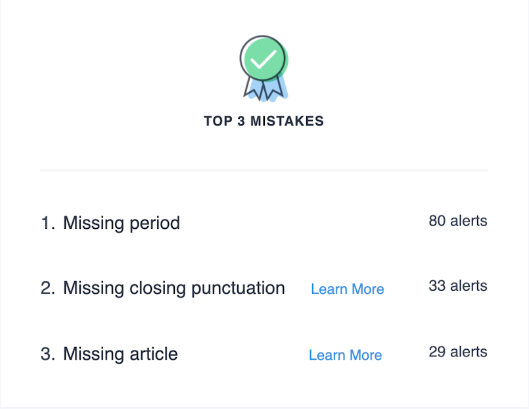
Task: Click the word MISTAKES in the heading
Action: pos(287,121)
